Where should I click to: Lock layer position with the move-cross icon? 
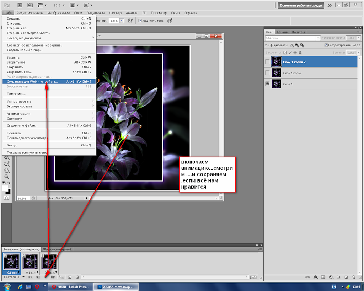(295, 53)
